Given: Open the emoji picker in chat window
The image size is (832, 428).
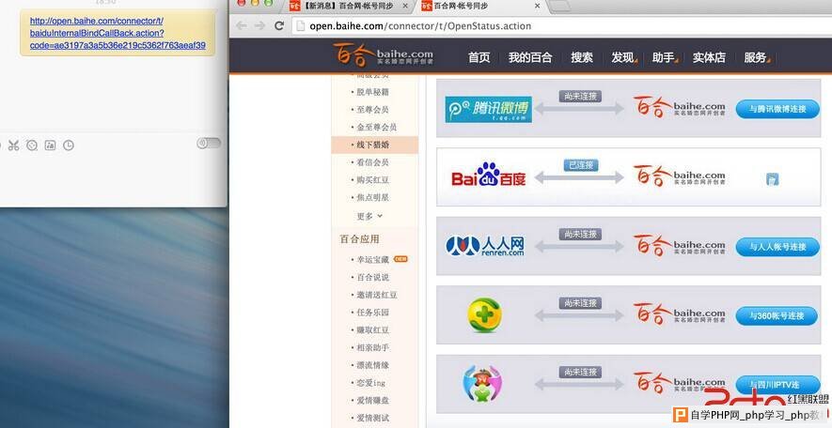Looking at the screenshot, I should 32,145.
